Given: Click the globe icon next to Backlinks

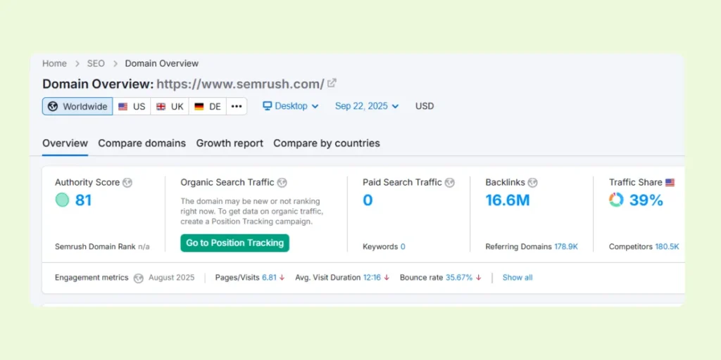Looking at the screenshot, I should (x=532, y=183).
